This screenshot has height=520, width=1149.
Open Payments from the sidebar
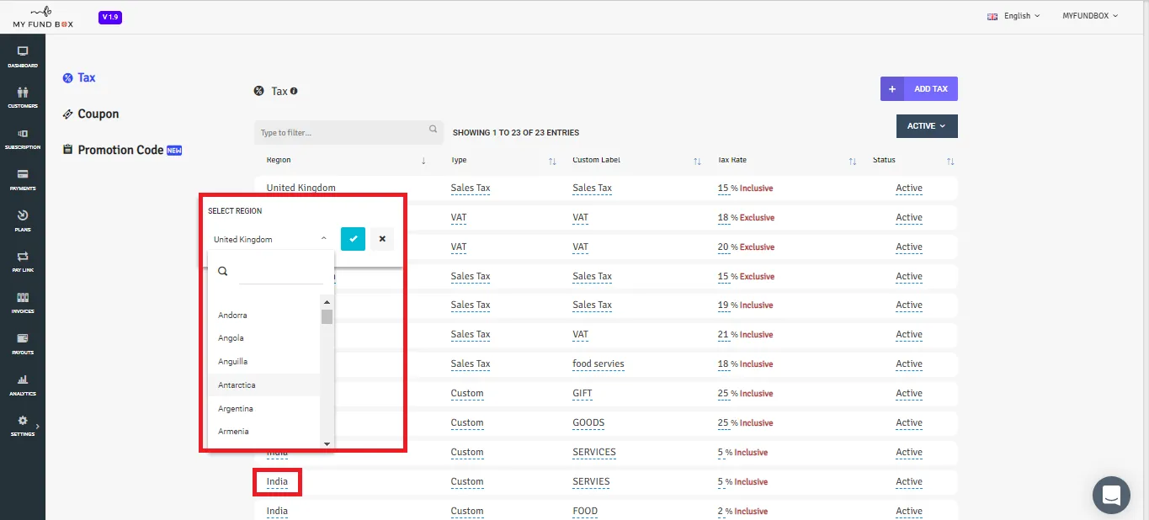click(23, 180)
